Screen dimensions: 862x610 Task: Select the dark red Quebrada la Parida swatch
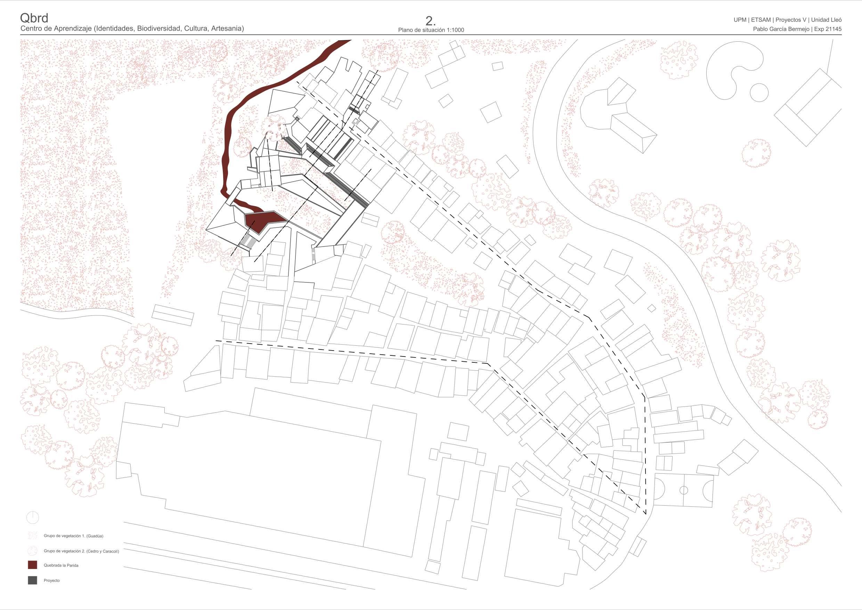tap(33, 565)
